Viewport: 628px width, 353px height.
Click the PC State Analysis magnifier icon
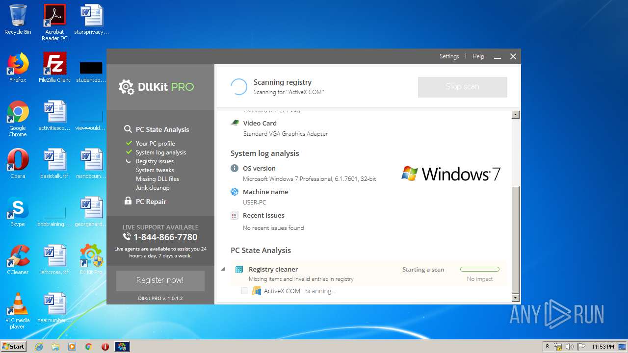[x=128, y=129]
